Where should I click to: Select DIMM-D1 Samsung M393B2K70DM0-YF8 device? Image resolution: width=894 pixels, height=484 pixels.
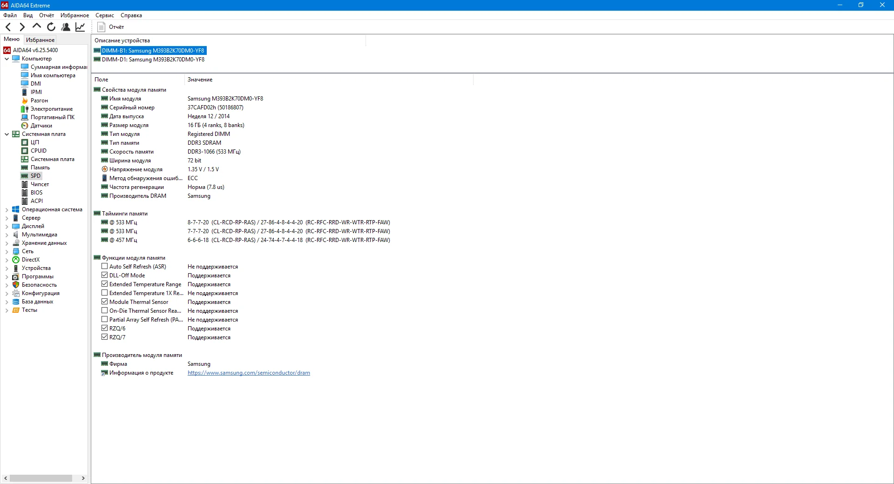[153, 60]
